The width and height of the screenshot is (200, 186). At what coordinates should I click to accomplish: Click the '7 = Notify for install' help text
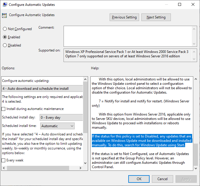pyautogui.click(x=141, y=103)
